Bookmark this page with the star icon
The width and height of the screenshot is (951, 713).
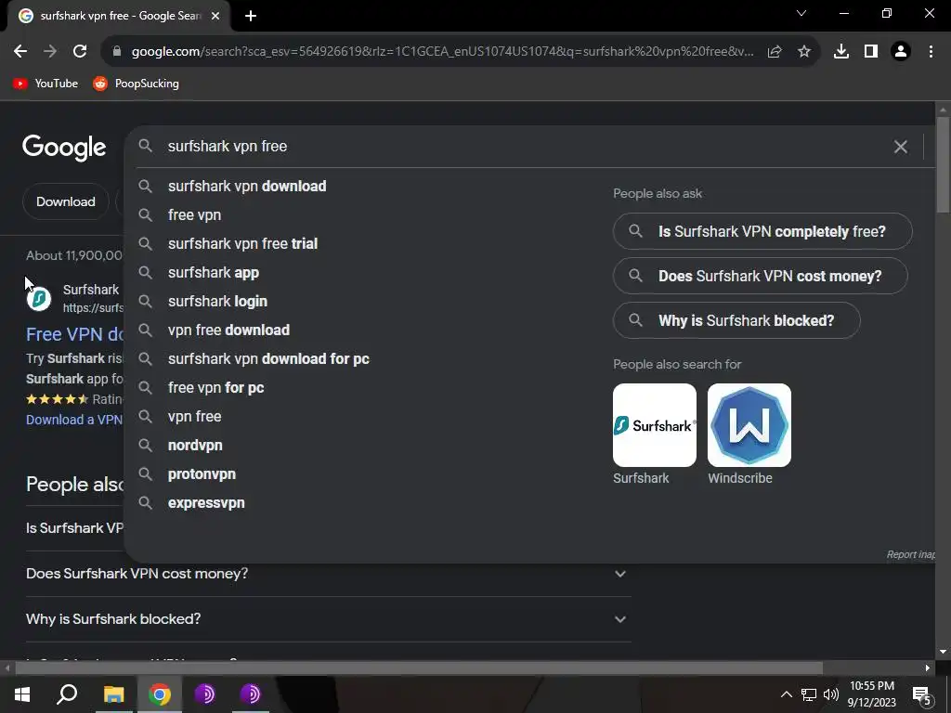[x=804, y=52]
